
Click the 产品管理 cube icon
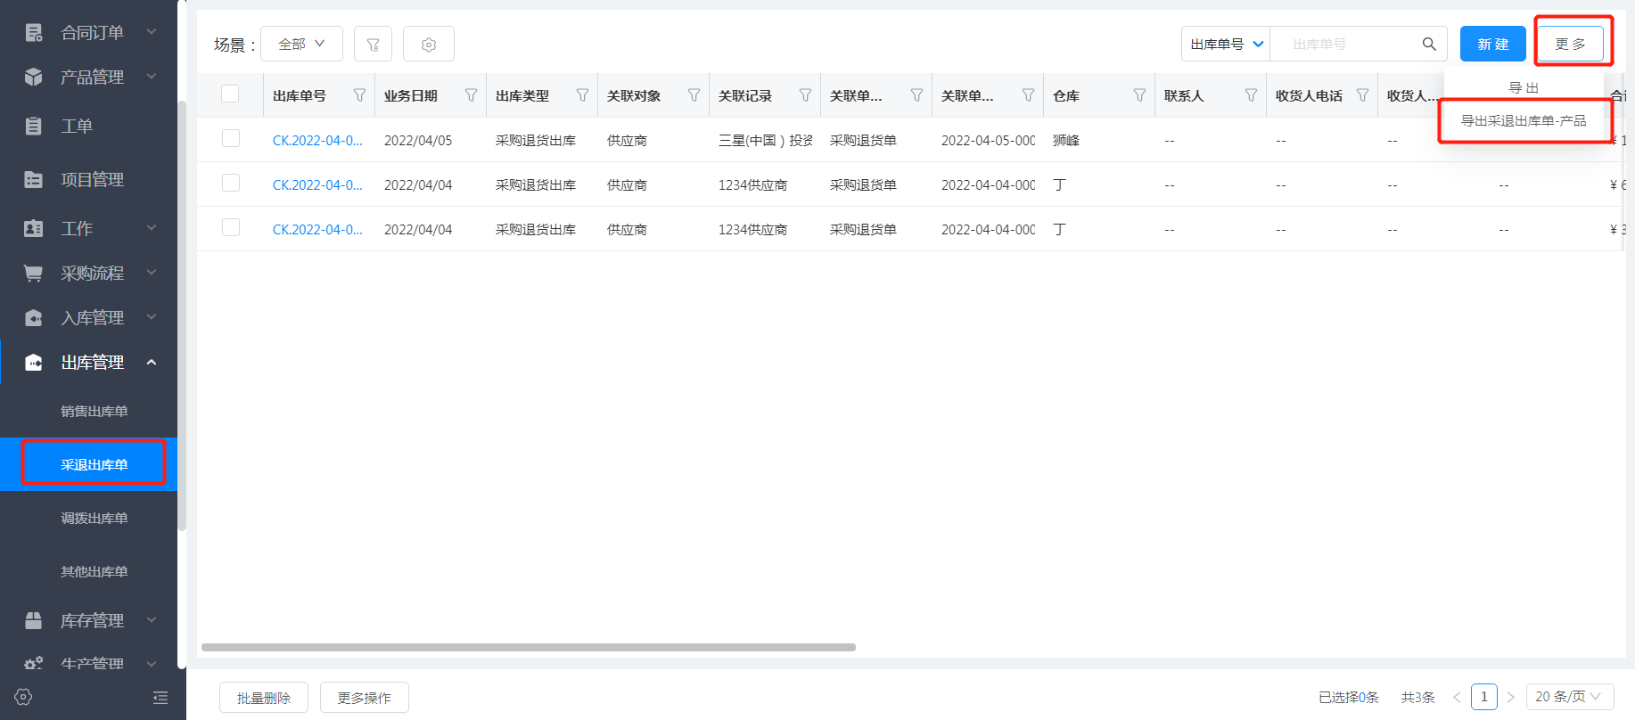coord(34,77)
